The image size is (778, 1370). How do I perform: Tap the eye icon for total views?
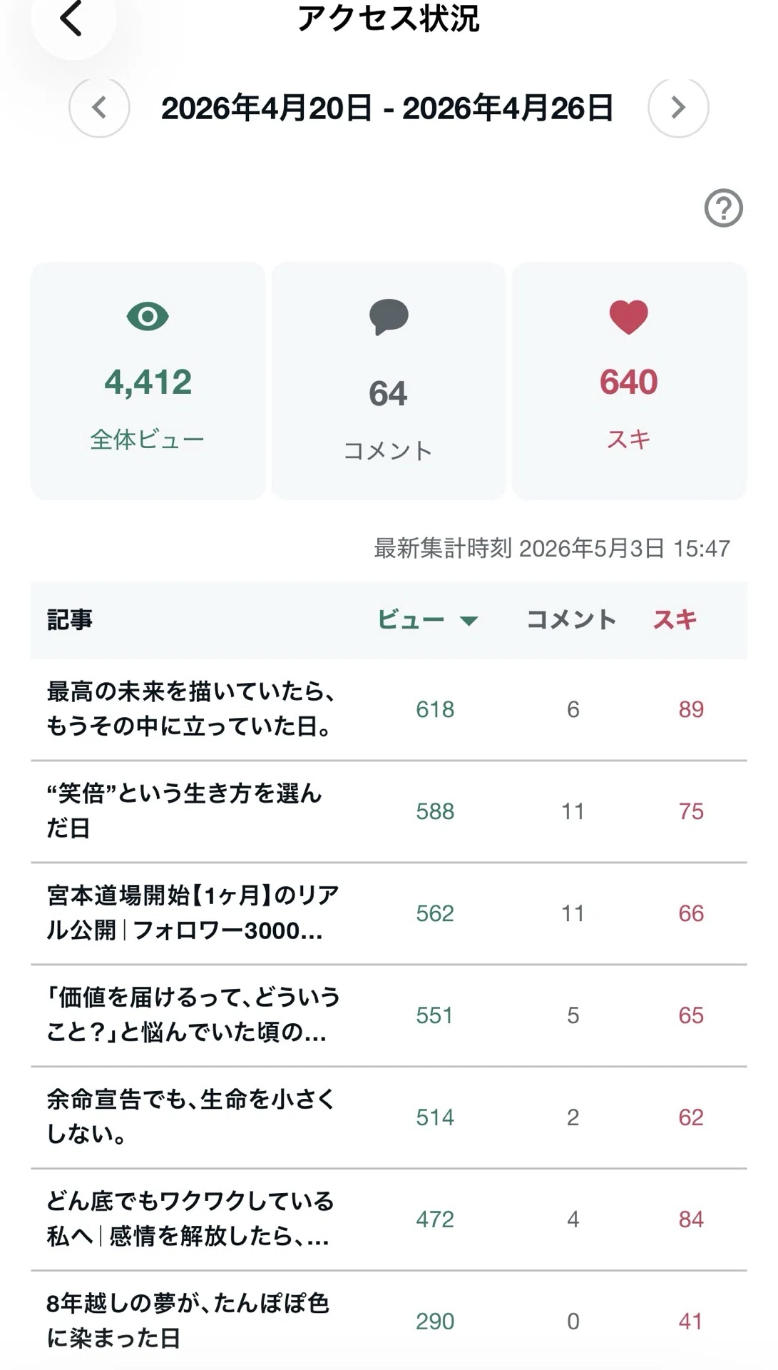[x=148, y=316]
